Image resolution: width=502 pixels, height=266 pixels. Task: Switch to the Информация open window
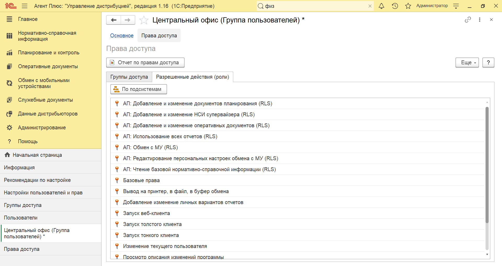[x=50, y=167]
